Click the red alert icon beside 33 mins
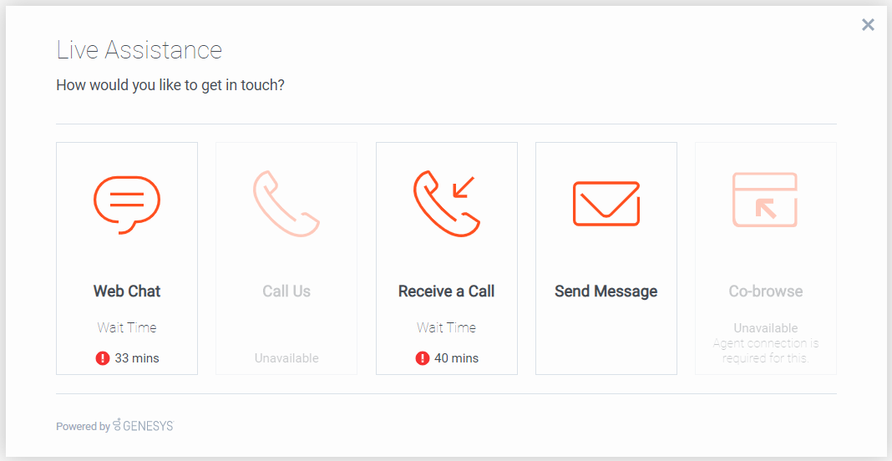Image resolution: width=892 pixels, height=461 pixels. 103,358
